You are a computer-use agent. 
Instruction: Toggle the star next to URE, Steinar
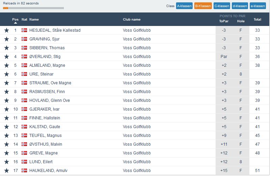coord(6,74)
